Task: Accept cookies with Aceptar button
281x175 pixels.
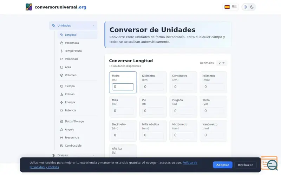Action: tap(223, 165)
